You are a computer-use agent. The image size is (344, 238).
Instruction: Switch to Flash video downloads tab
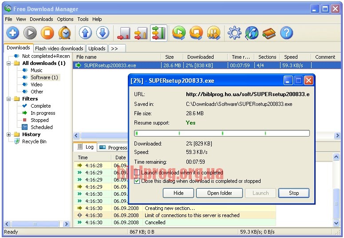click(x=59, y=48)
